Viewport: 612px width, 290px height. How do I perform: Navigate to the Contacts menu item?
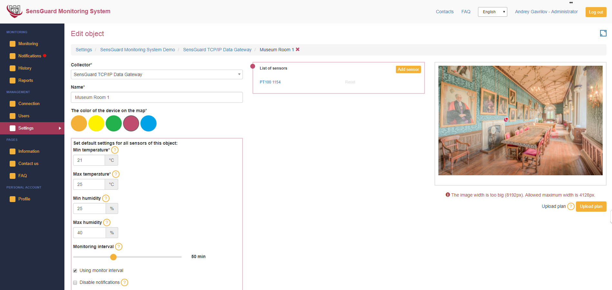tap(445, 12)
